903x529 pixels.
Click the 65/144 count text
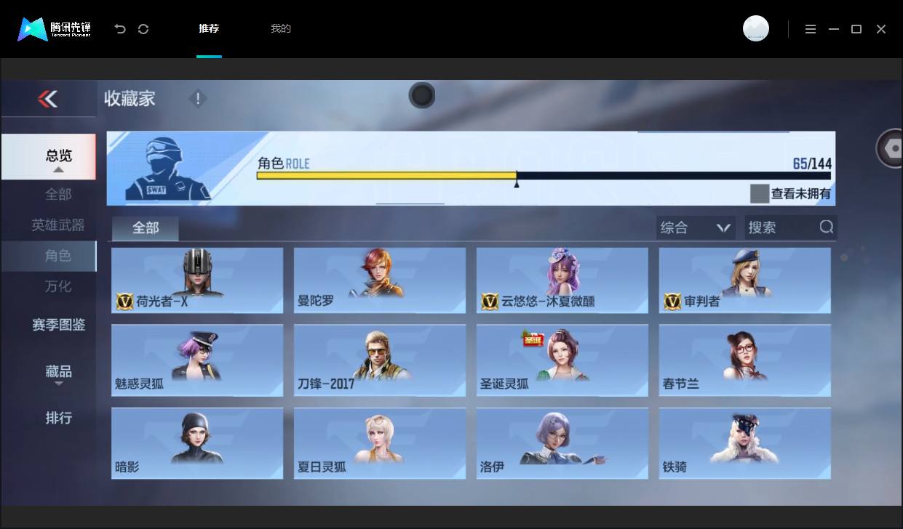pos(812,163)
